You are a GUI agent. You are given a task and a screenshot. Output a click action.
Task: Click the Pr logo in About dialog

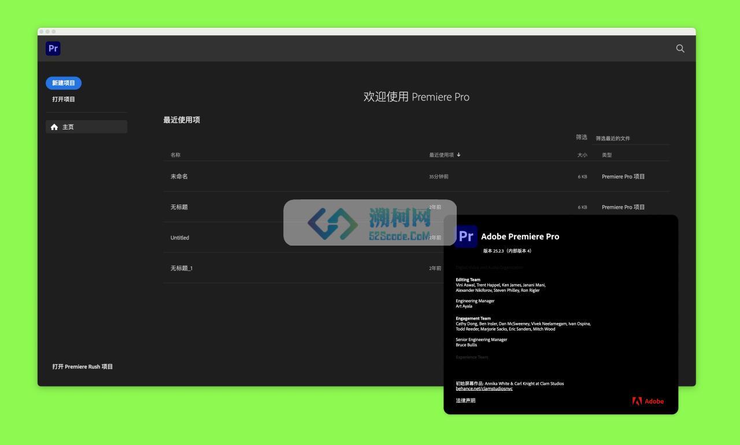click(x=466, y=236)
